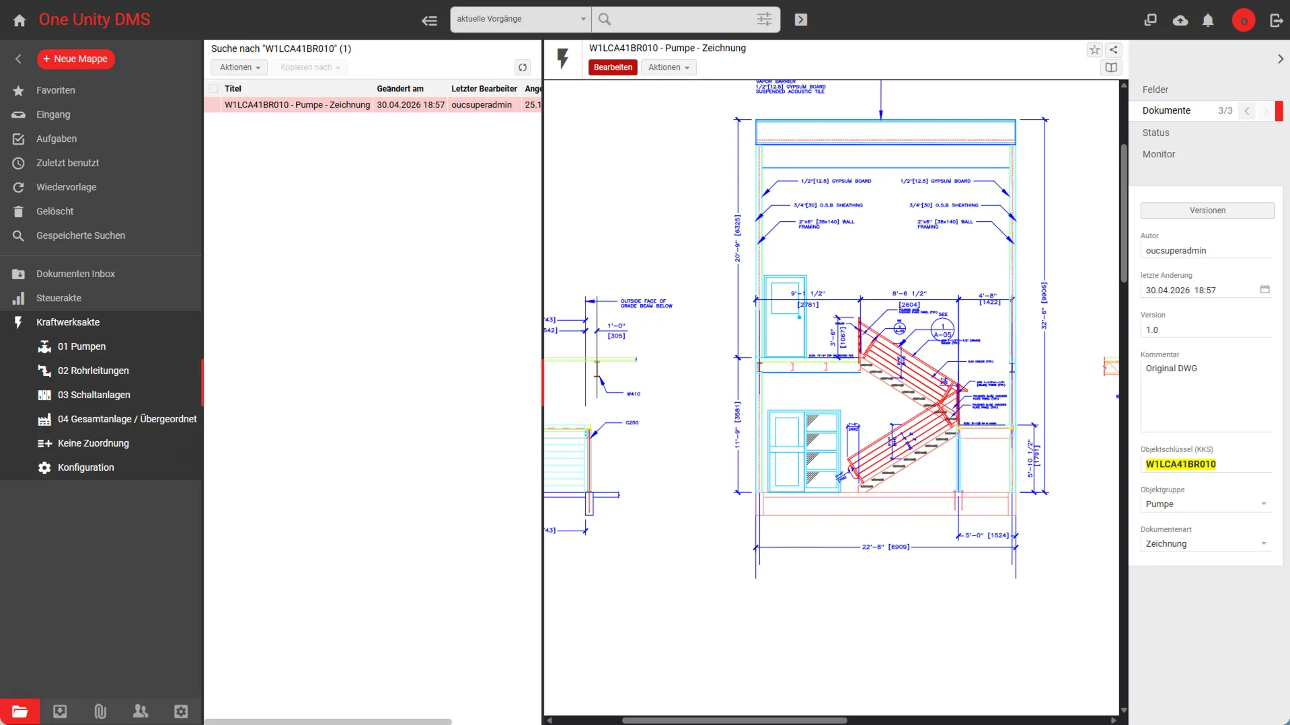This screenshot has height=725, width=1290.
Task: Switch to Monitor tab
Action: pyautogui.click(x=1158, y=154)
